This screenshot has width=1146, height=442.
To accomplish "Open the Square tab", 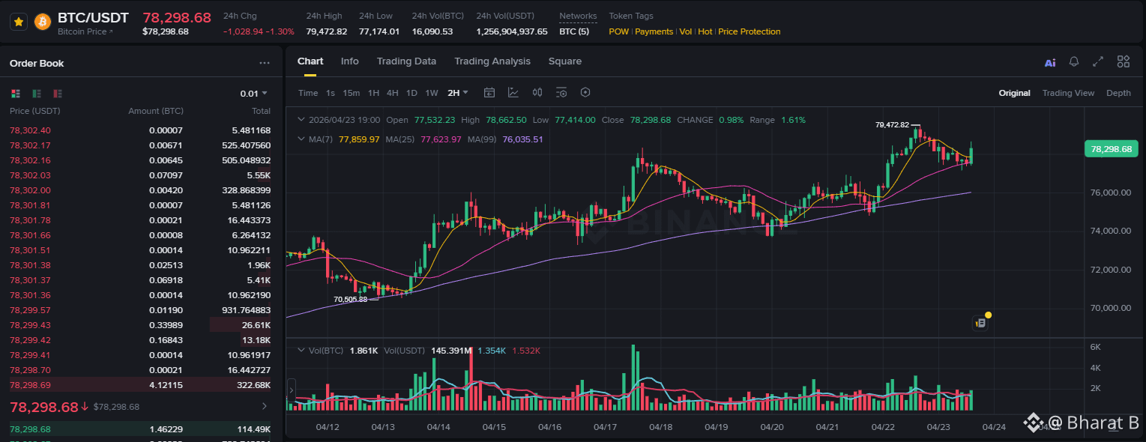I will [x=565, y=61].
